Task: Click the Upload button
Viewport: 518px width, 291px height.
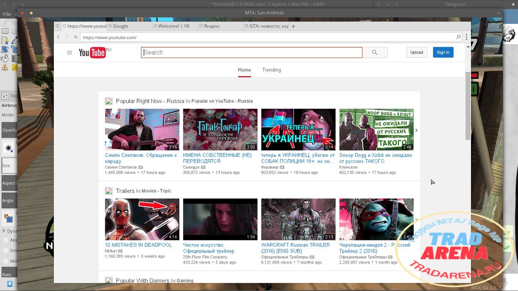Action: click(x=417, y=53)
